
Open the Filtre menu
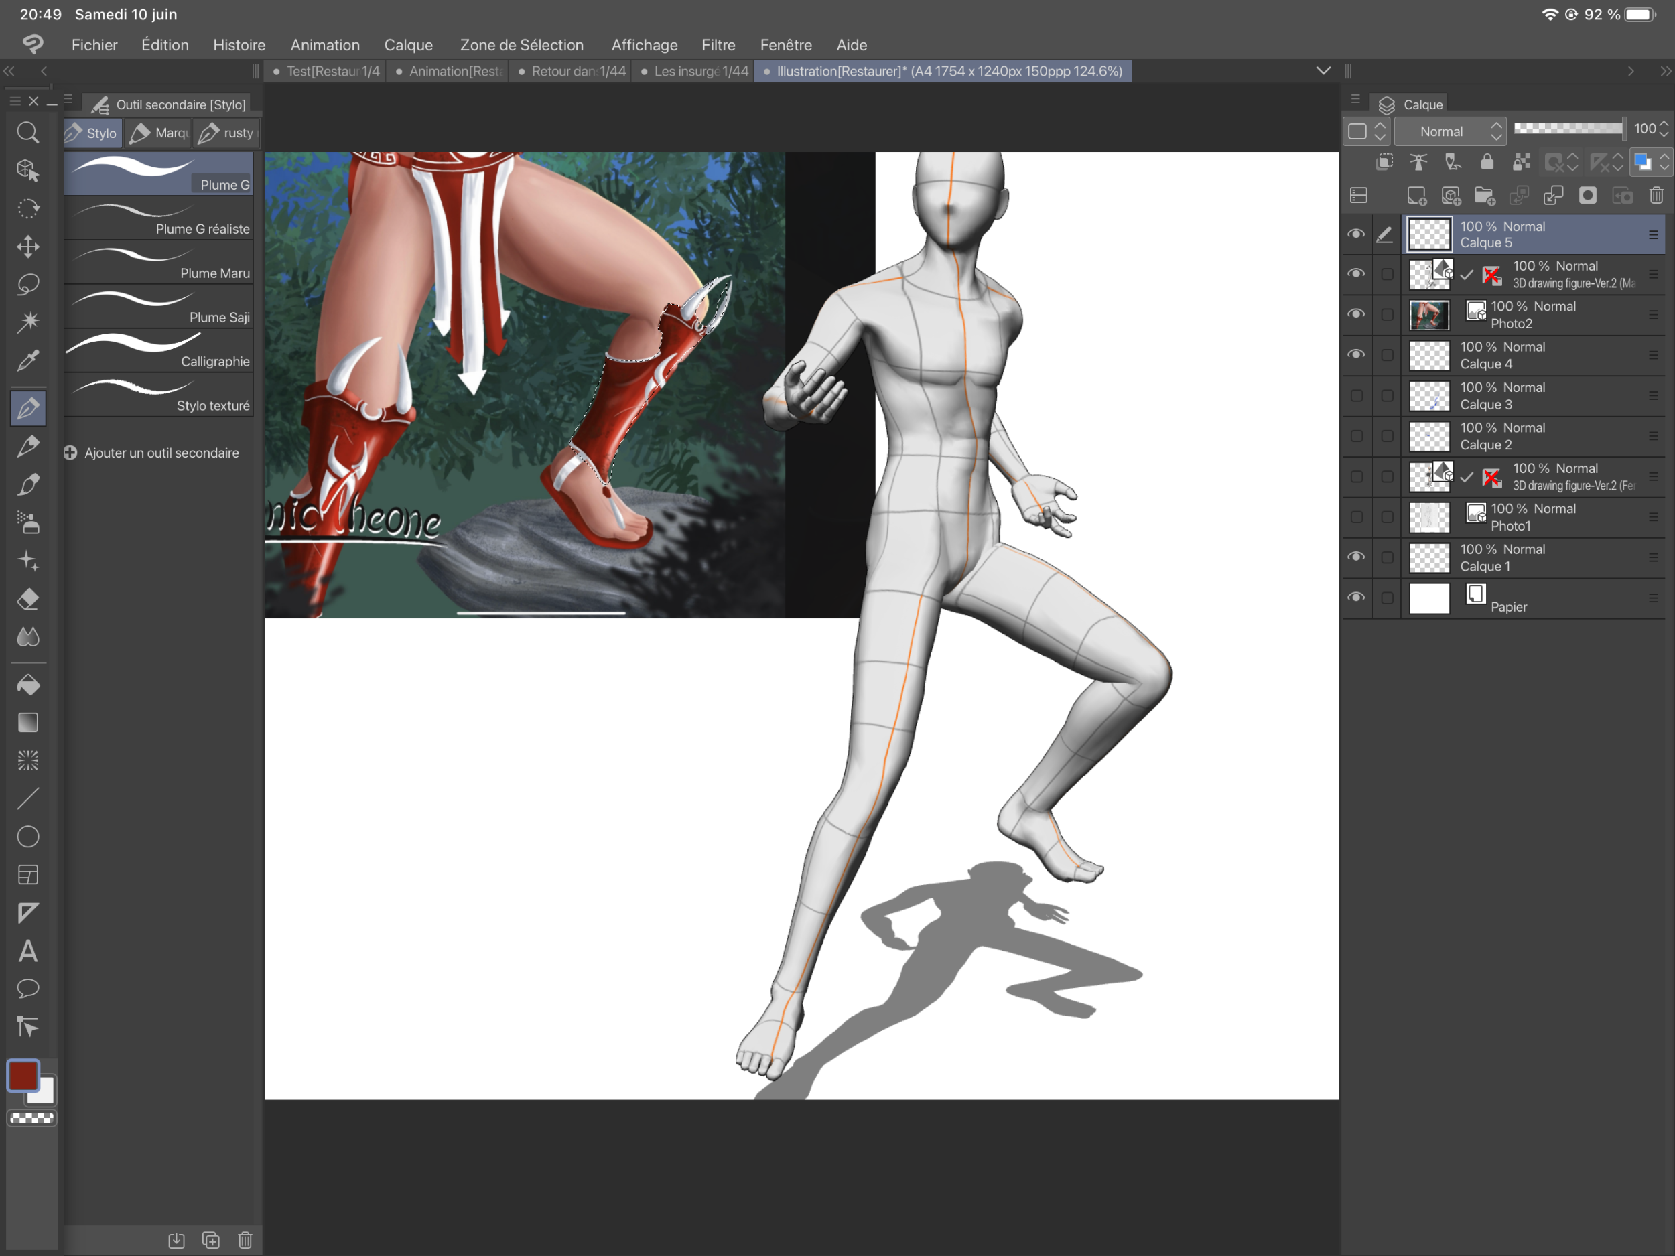[718, 46]
